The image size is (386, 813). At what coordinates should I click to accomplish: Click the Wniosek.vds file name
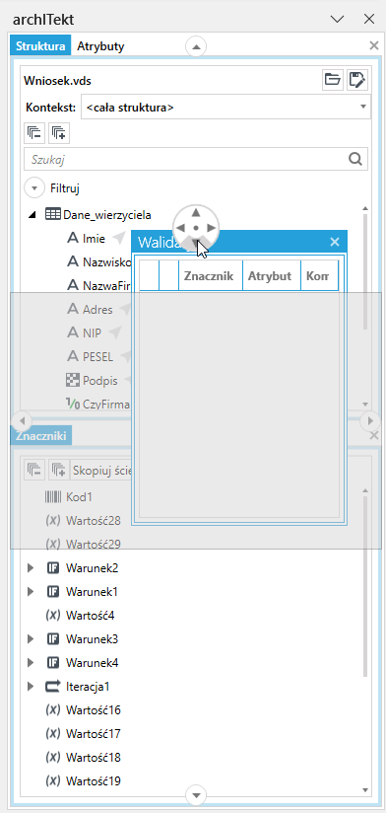[x=57, y=80]
